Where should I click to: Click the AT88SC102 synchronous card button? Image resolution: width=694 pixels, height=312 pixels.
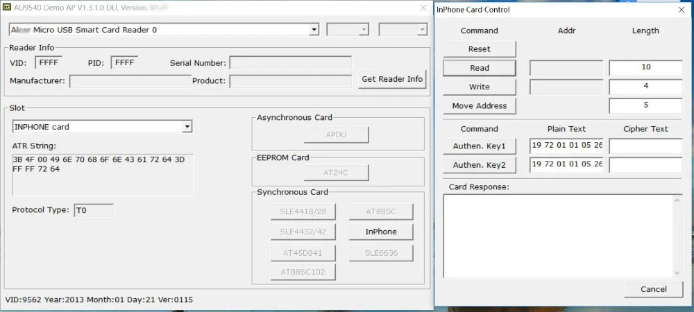(303, 272)
